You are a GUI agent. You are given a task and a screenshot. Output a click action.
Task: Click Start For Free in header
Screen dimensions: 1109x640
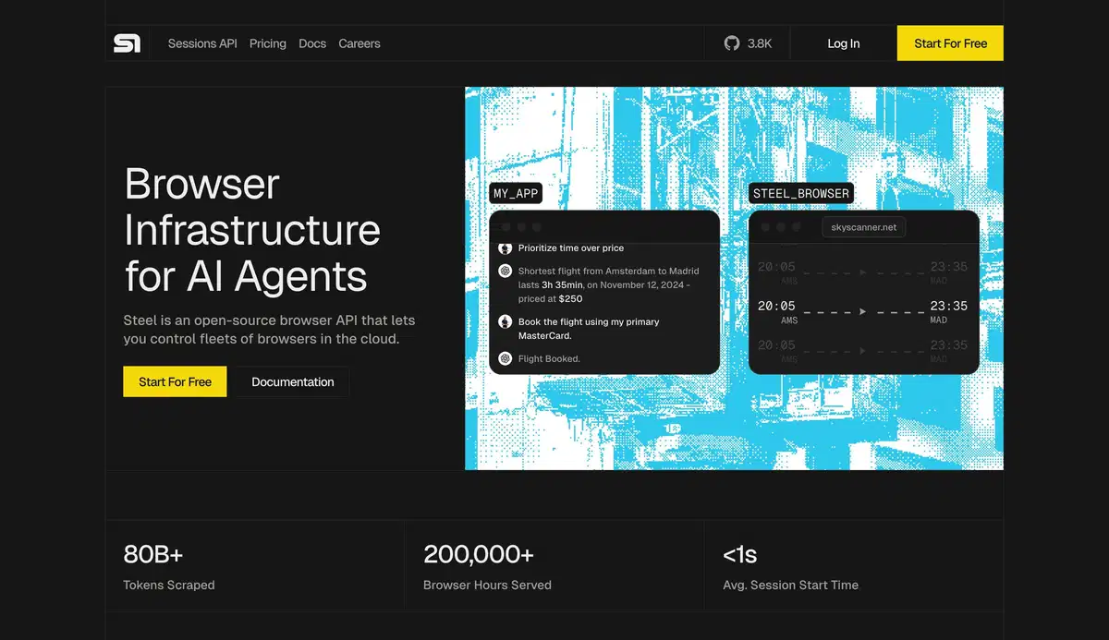pyautogui.click(x=950, y=43)
